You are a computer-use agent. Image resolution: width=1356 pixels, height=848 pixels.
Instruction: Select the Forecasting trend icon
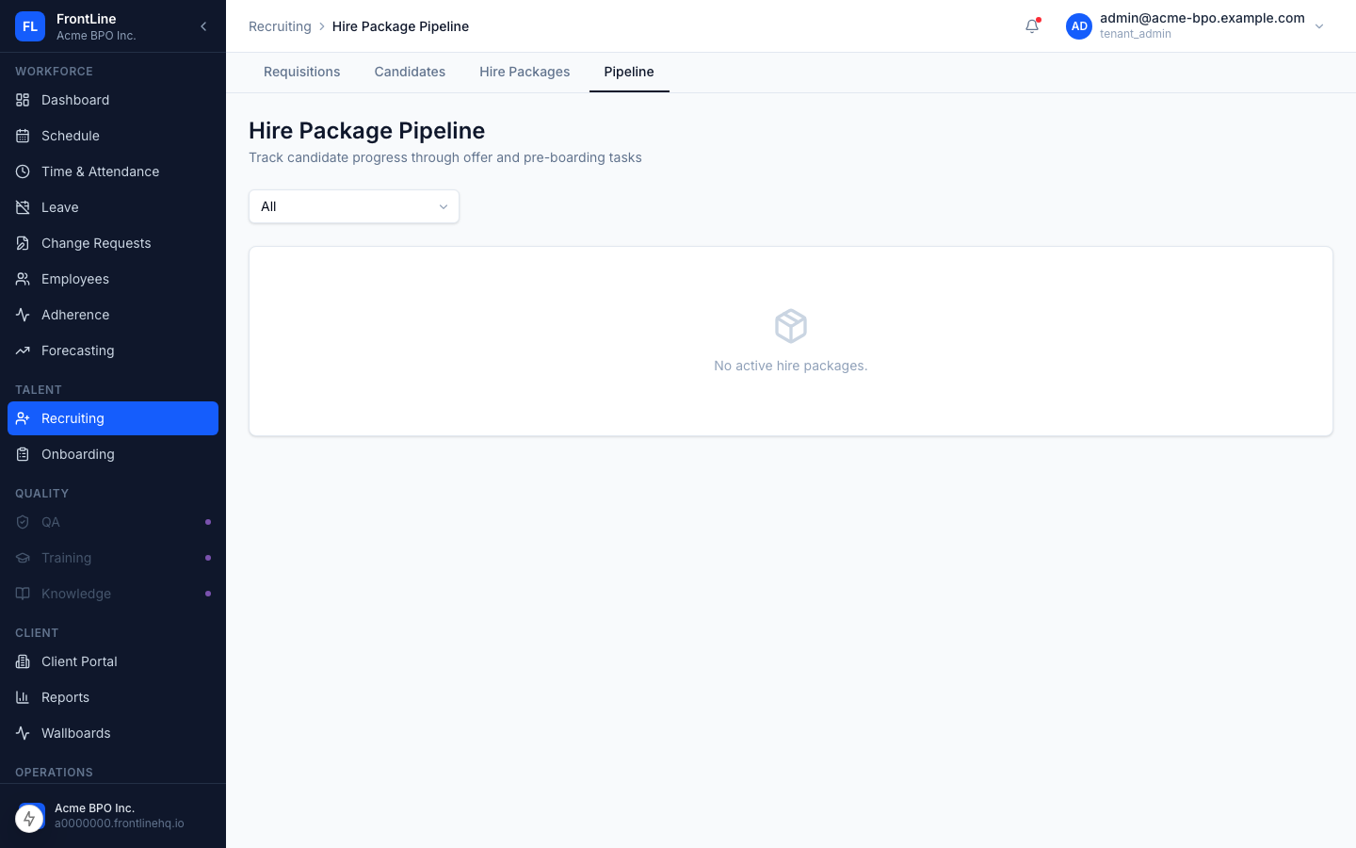tap(24, 351)
